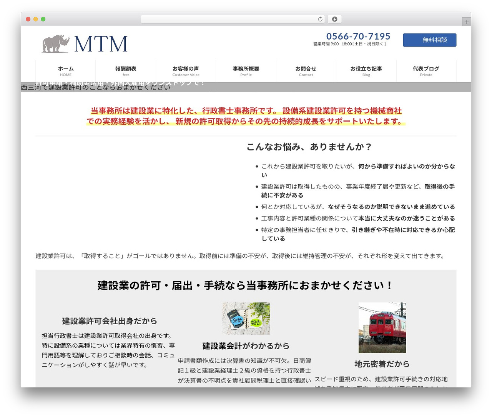Image resolution: width=492 pixels, height=417 pixels.
Task: Click bullet 特定の事務担当者に任せきりで
Action: tap(358, 234)
